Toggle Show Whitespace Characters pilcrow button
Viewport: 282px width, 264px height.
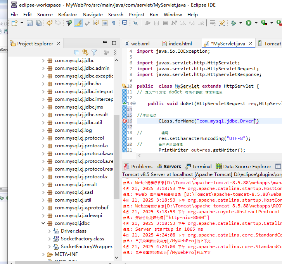[114, 23]
